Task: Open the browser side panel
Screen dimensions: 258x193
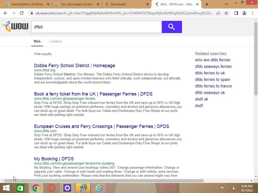Action: click(236, 13)
